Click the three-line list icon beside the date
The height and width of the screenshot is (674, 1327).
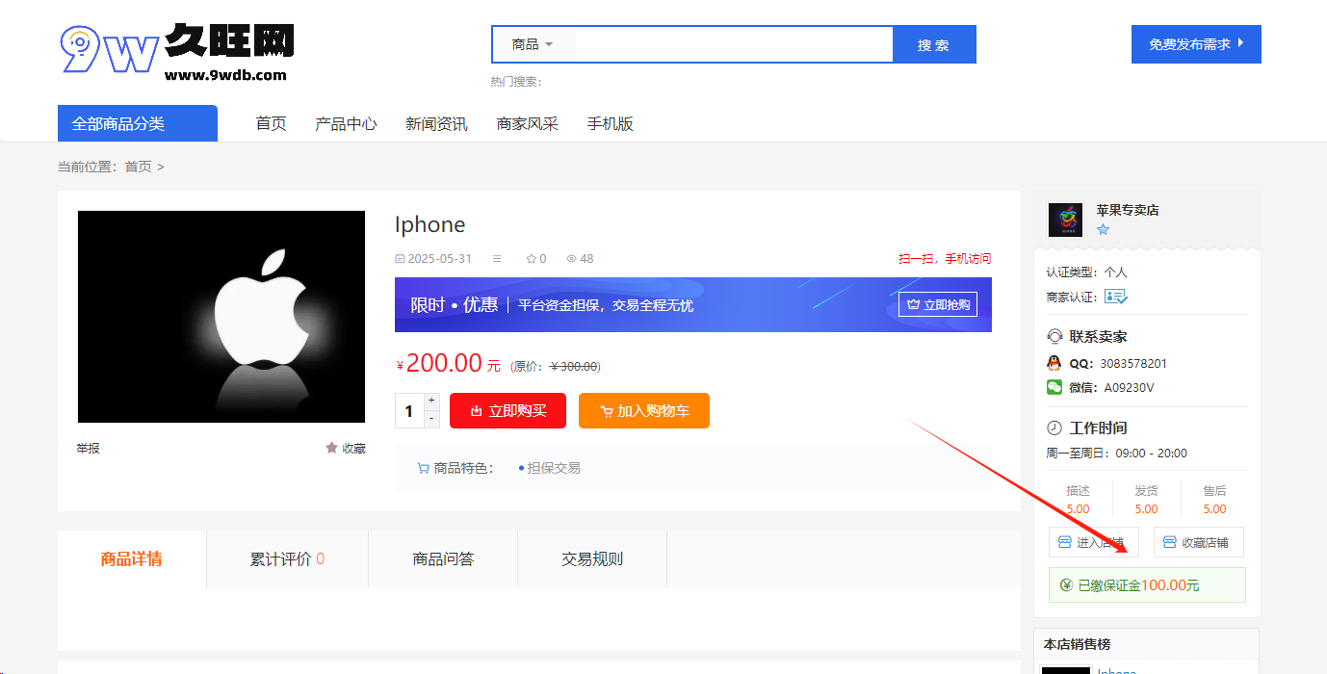(497, 258)
